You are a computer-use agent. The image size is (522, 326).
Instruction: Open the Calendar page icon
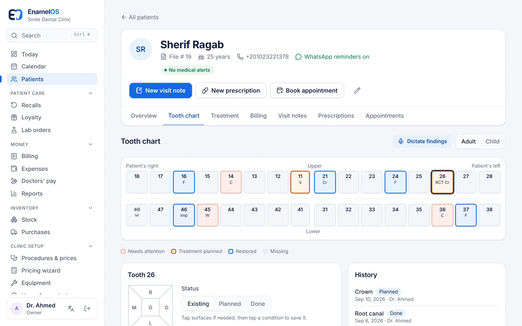14,67
